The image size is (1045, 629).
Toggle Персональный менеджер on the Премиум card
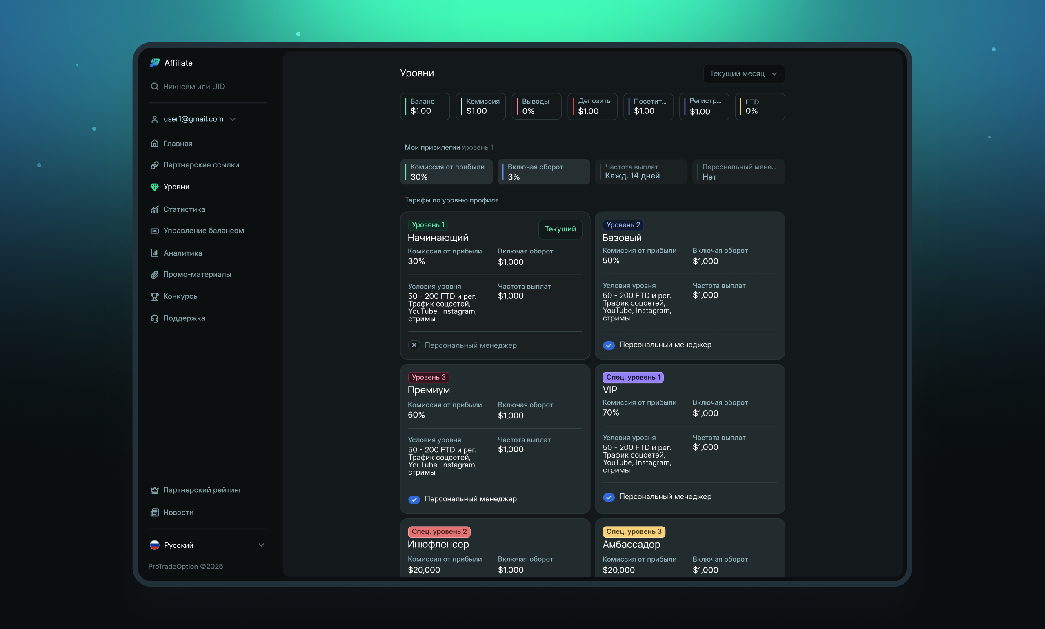click(x=414, y=499)
